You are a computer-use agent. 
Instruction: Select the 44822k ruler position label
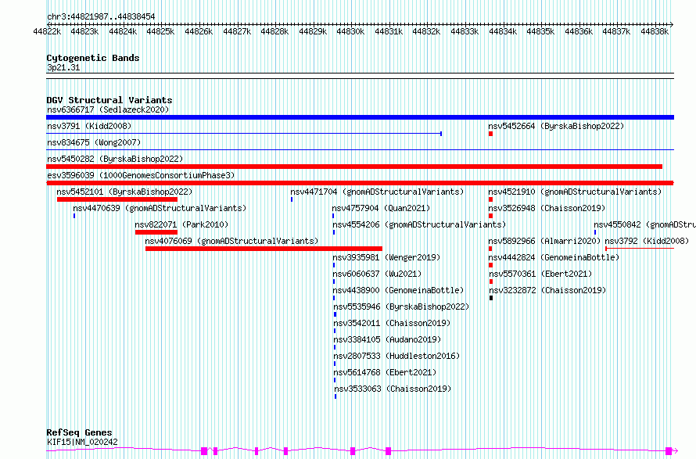47,31
